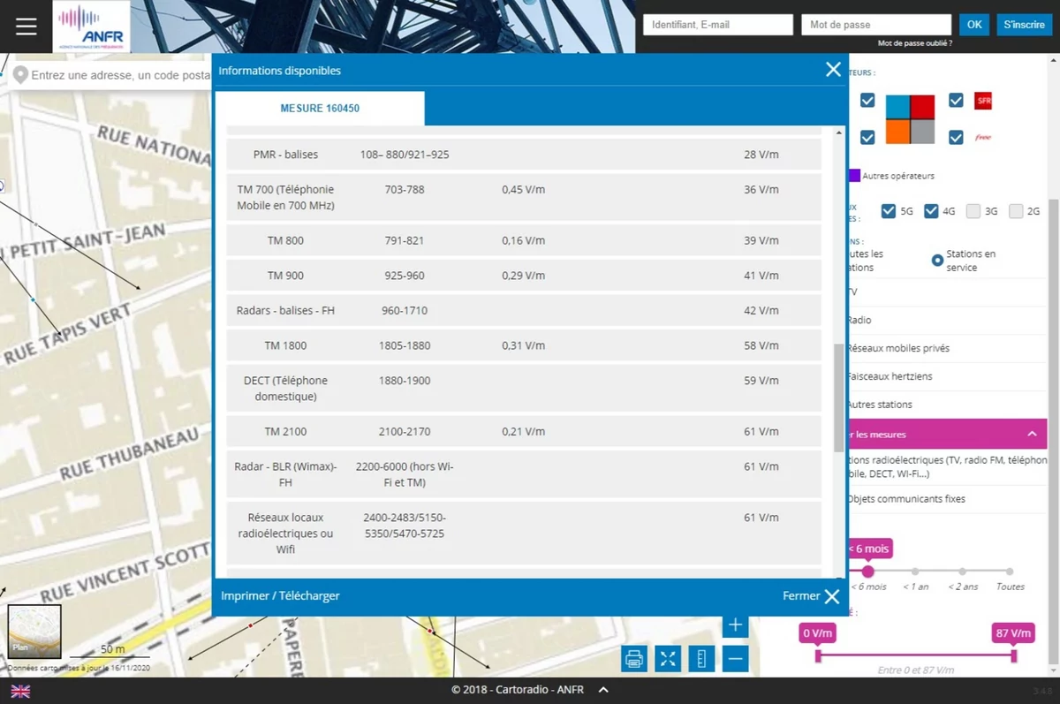This screenshot has height=704, width=1060.
Task: Uncheck the 5G checkbox
Action: (889, 211)
